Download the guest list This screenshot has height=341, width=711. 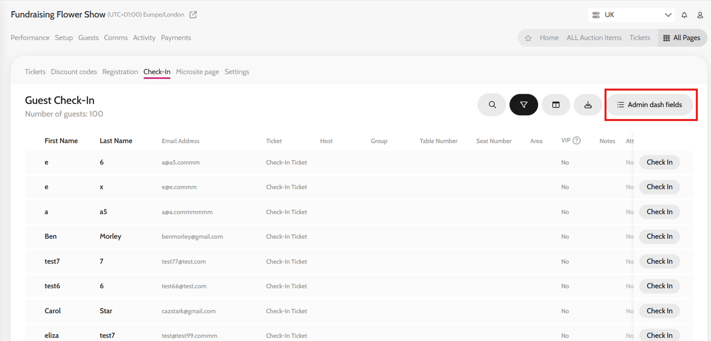point(588,104)
